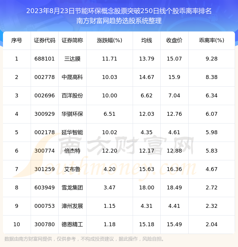Image resolution: width=238 pixels, height=247 pixels.
Task: Click the 4.35 moving average cell
Action: [x=147, y=132]
